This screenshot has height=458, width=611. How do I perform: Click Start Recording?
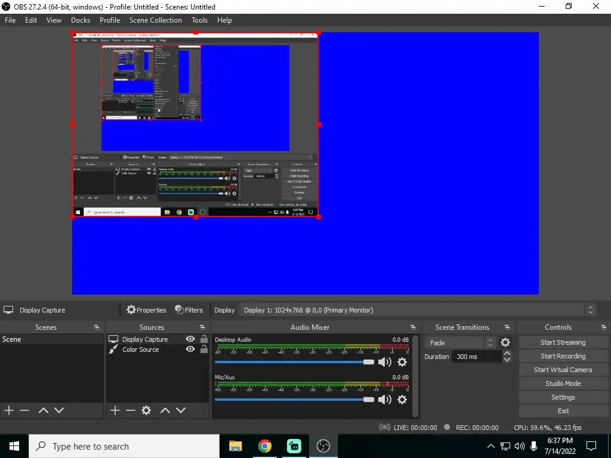pyautogui.click(x=563, y=356)
